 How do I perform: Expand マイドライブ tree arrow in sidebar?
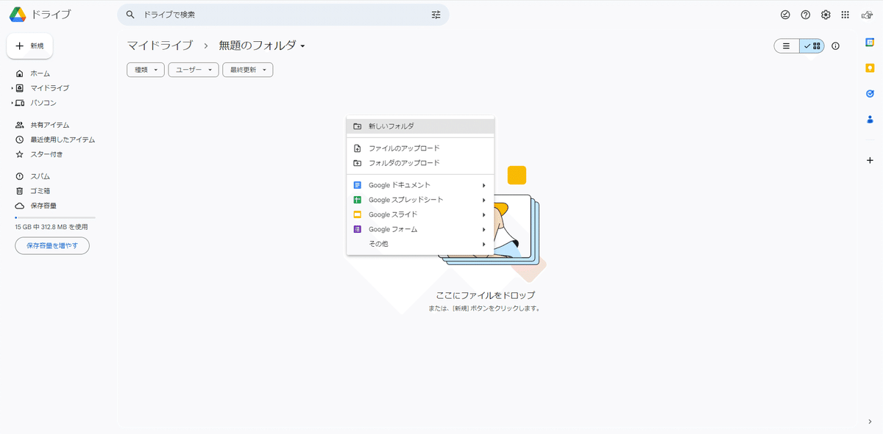[x=13, y=88]
